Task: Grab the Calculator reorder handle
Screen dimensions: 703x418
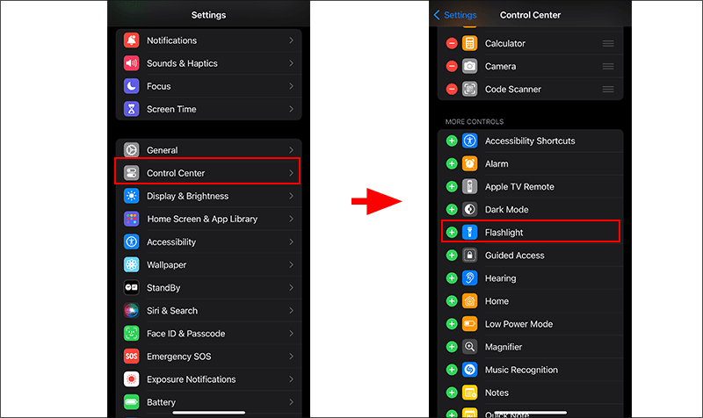Action: pos(608,43)
